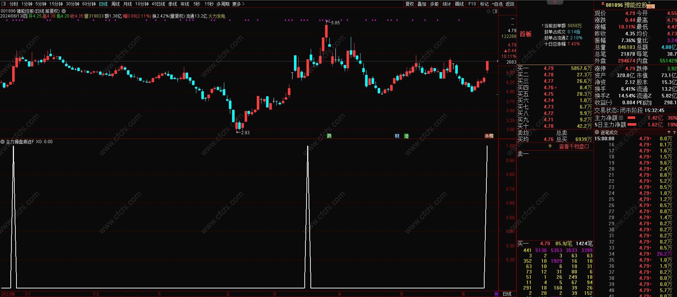Viewport: 677px width, 297px height.
Task: Click the 标记 mark button
Action: pyautogui.click(x=484, y=4)
